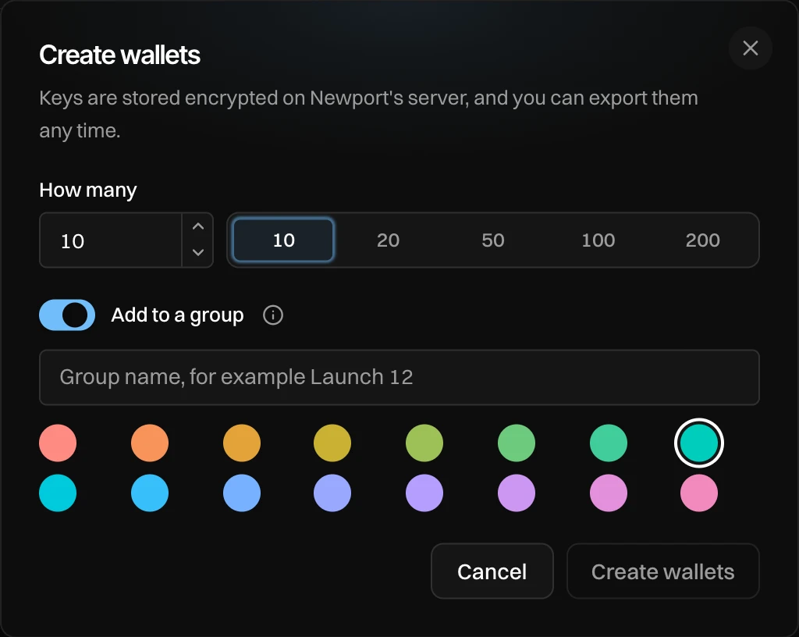The width and height of the screenshot is (799, 637).
Task: Turn off the Add to a group switch
Action: pos(67,315)
